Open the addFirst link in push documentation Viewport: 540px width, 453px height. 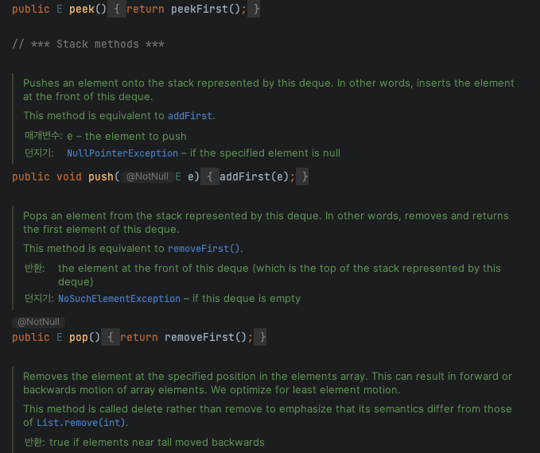coord(190,116)
